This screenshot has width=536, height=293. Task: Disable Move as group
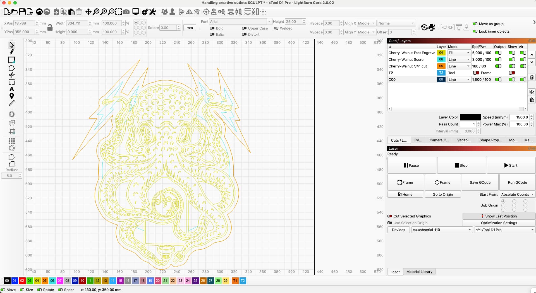click(x=475, y=24)
